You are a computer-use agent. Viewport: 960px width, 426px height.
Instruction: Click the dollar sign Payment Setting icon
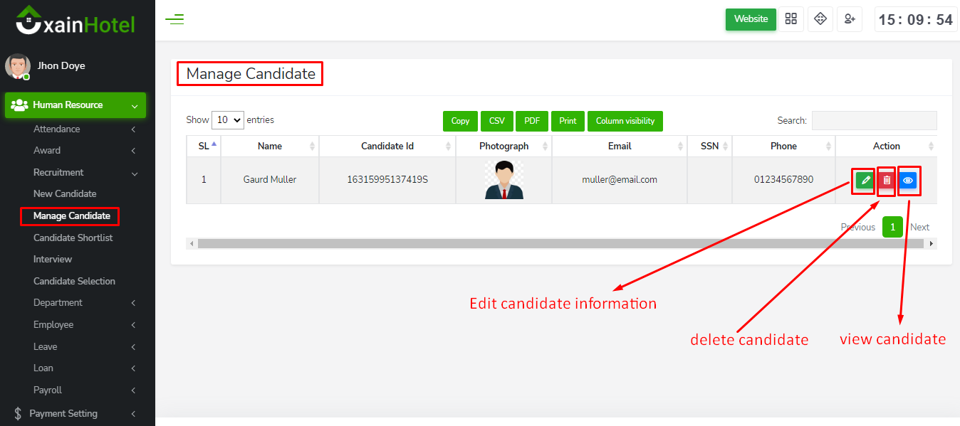18,413
